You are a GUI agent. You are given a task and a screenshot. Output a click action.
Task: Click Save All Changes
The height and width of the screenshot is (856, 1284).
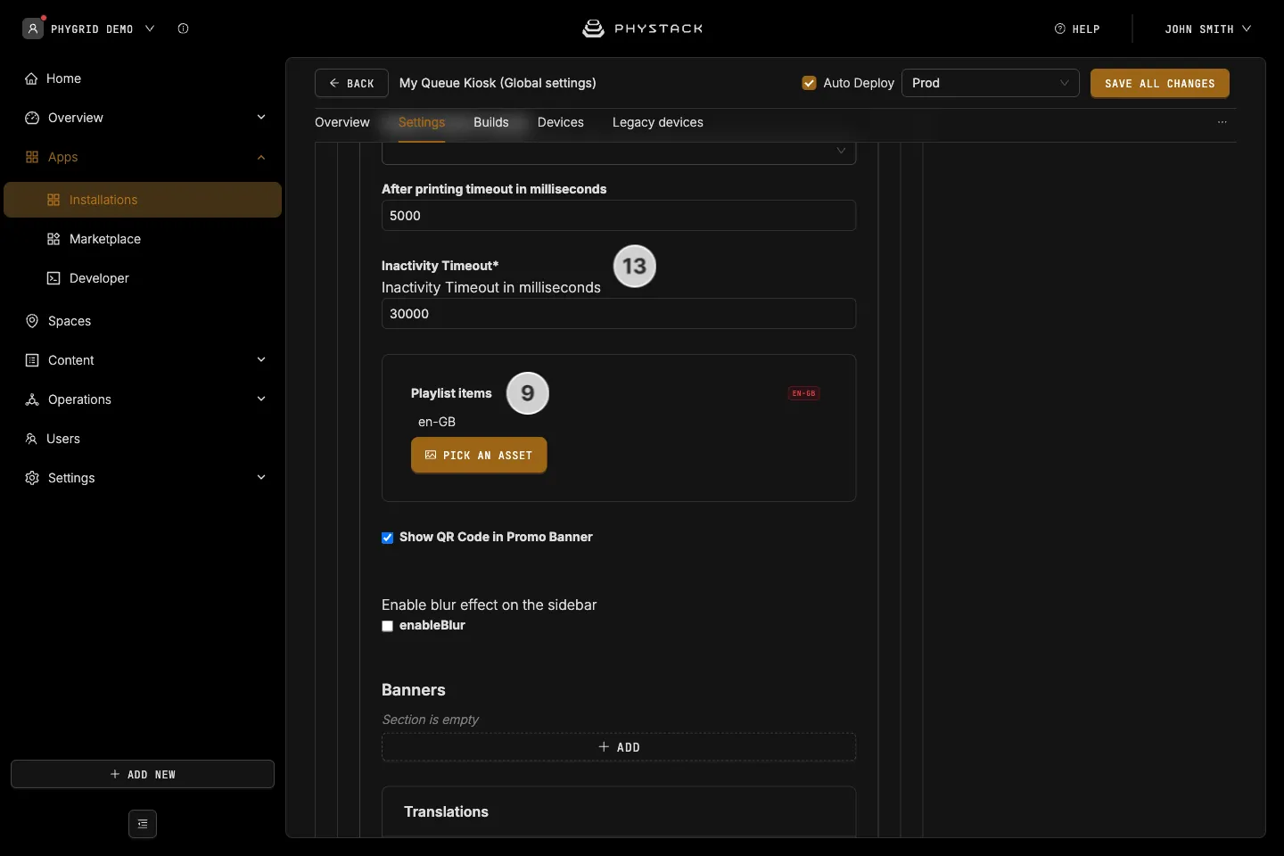1160,83
